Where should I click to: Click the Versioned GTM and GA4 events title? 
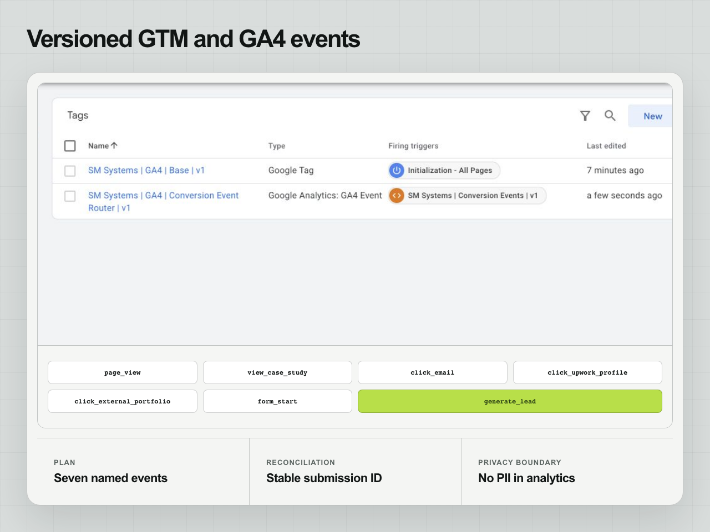[x=193, y=39]
